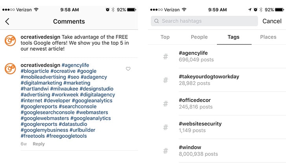Reply to the hashtag comment
286x164 pixels.
click(39, 144)
